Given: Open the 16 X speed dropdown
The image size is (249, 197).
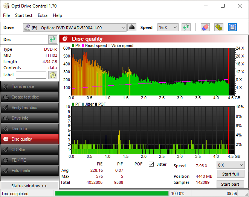Looking at the screenshot, I should coord(168,27).
